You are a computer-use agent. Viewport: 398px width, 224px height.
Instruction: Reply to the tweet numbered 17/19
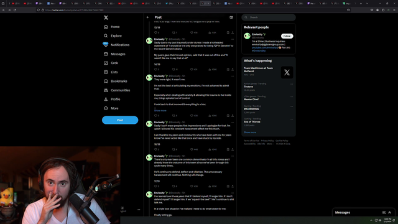click(157, 186)
